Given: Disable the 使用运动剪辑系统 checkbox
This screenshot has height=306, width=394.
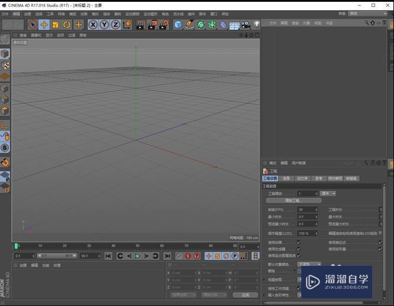Looking at the screenshot, I should [299, 255].
